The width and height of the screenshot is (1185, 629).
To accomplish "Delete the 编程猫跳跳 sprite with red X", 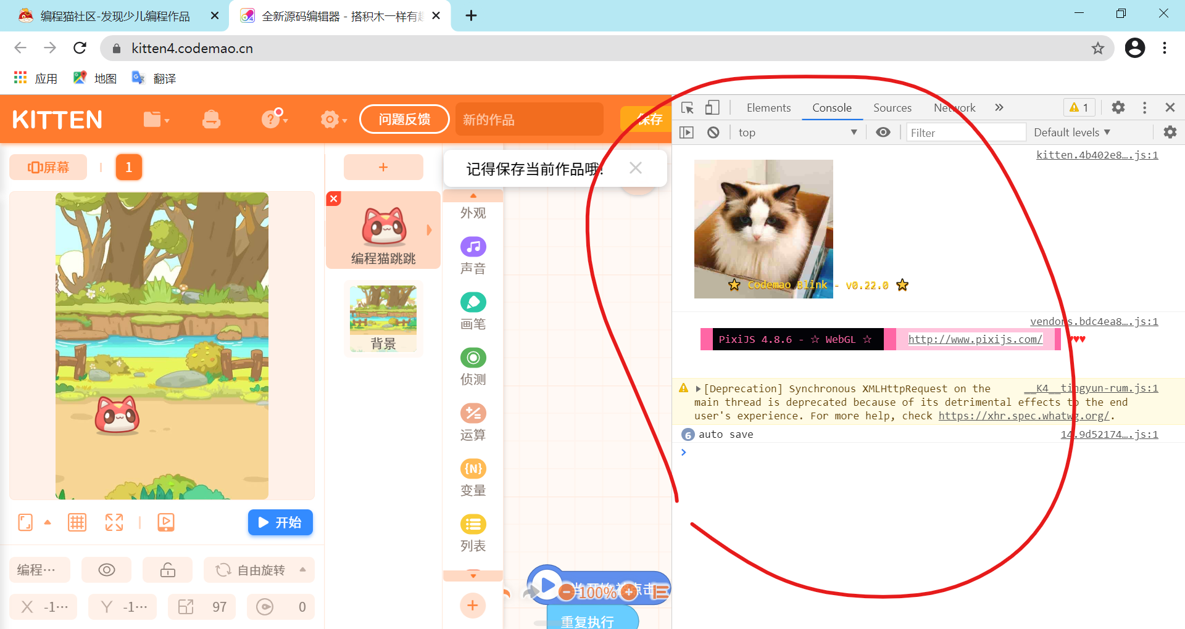I will pyautogui.click(x=334, y=199).
